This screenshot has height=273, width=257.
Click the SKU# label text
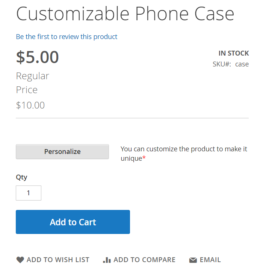pos(222,64)
